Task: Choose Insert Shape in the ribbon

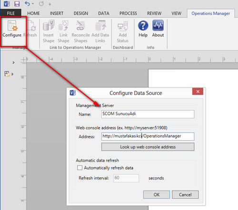Action: click(x=49, y=31)
